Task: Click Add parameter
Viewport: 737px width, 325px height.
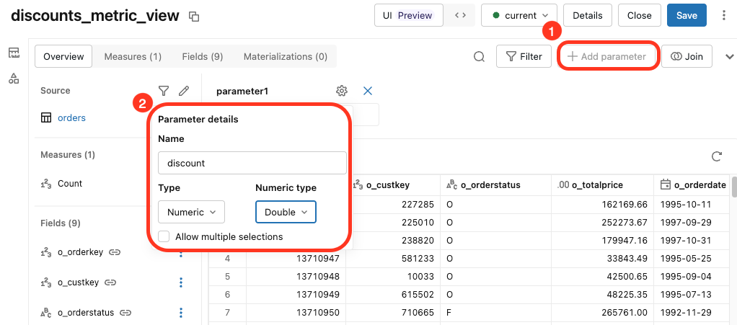Action: pos(606,56)
